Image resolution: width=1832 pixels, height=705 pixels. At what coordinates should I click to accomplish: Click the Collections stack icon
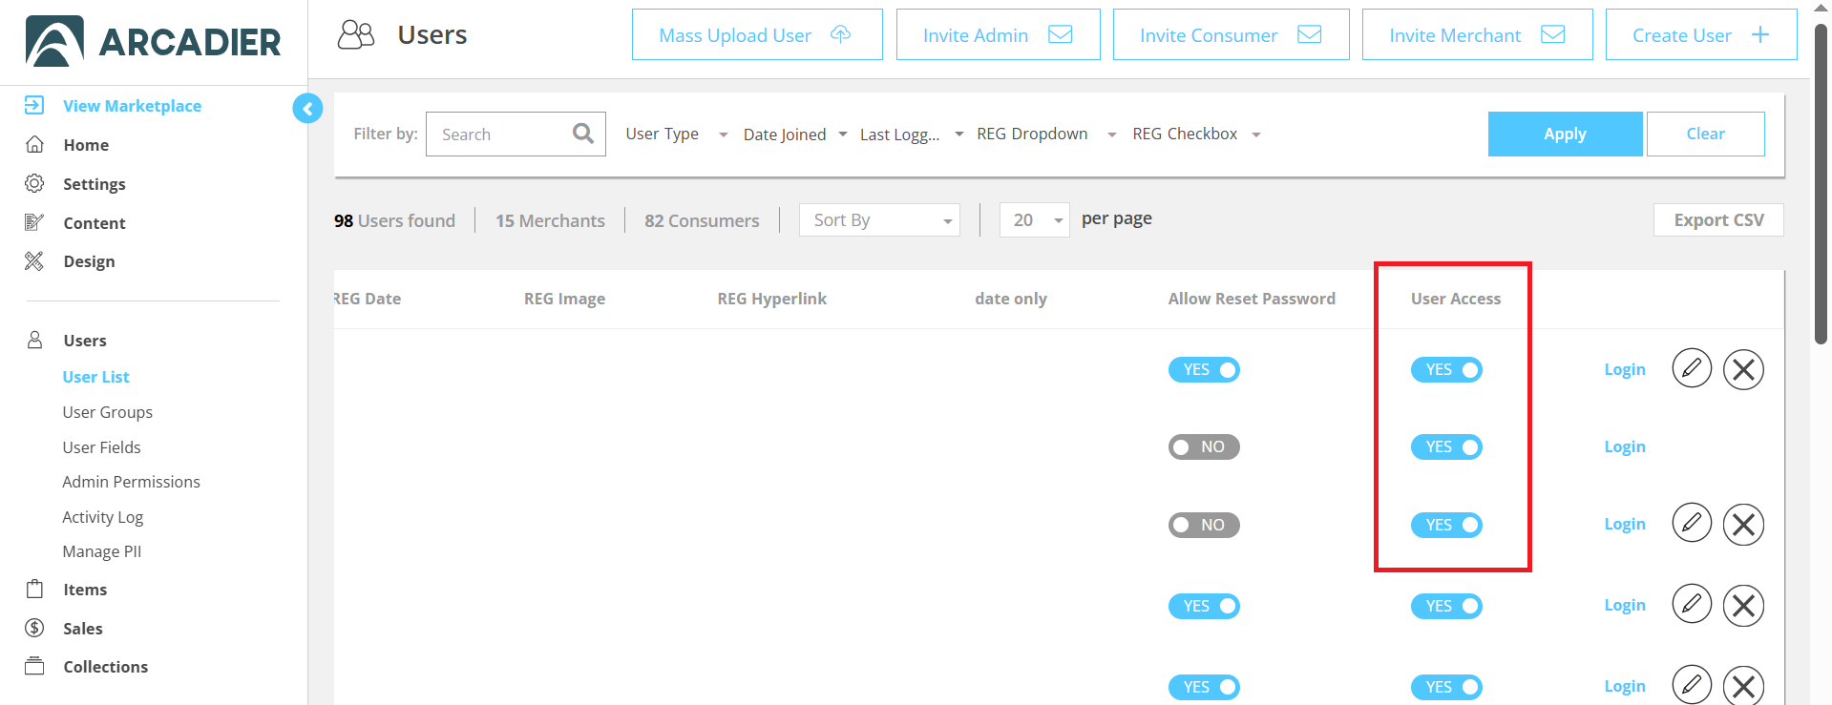pos(34,666)
